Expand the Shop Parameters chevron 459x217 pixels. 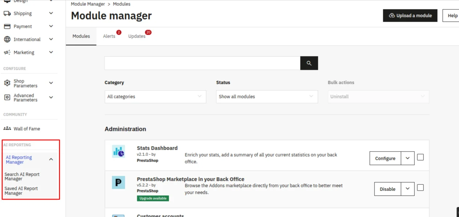[51, 83]
